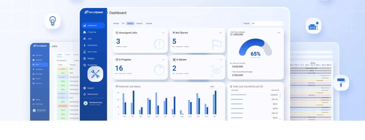Click Support lifebuoy icon in main sidebar
Viewport: 365px width, 140px height.
click(85, 88)
